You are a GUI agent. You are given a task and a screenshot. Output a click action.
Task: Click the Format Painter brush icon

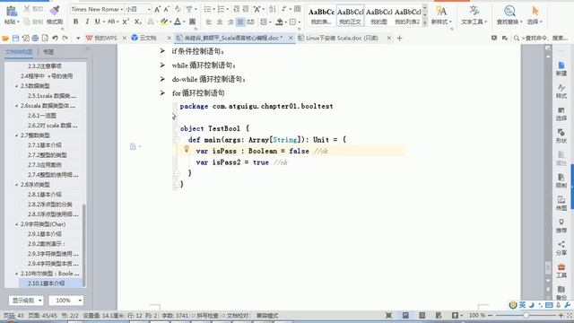(55, 11)
